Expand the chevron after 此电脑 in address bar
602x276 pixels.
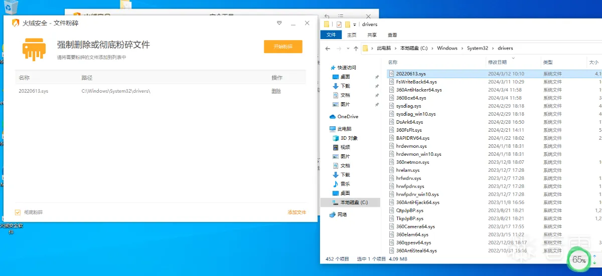[395, 48]
